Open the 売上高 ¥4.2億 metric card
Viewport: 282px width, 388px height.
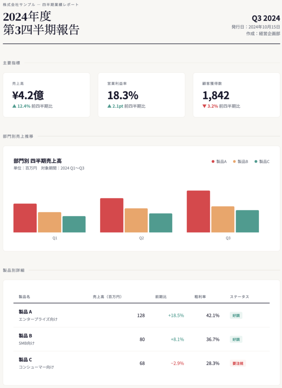pyautogui.click(x=46, y=95)
